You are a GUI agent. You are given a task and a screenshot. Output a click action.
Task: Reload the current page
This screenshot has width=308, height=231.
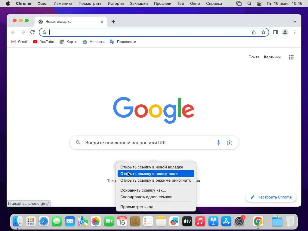click(32, 32)
